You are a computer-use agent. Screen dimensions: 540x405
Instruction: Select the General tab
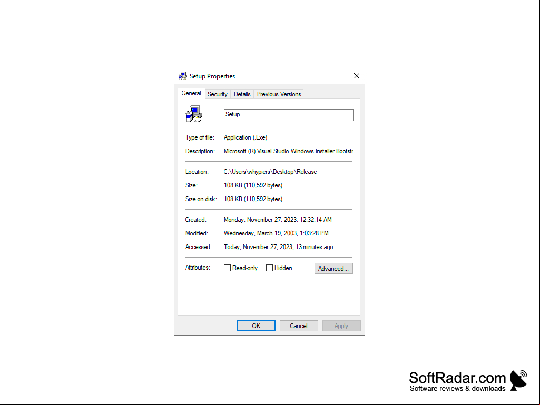click(191, 93)
